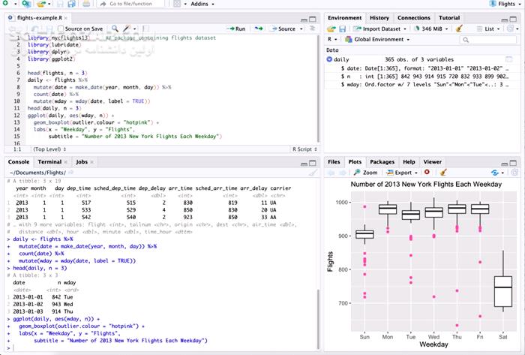Click the Print document icon
This screenshot has height=355, width=525.
(86, 4)
